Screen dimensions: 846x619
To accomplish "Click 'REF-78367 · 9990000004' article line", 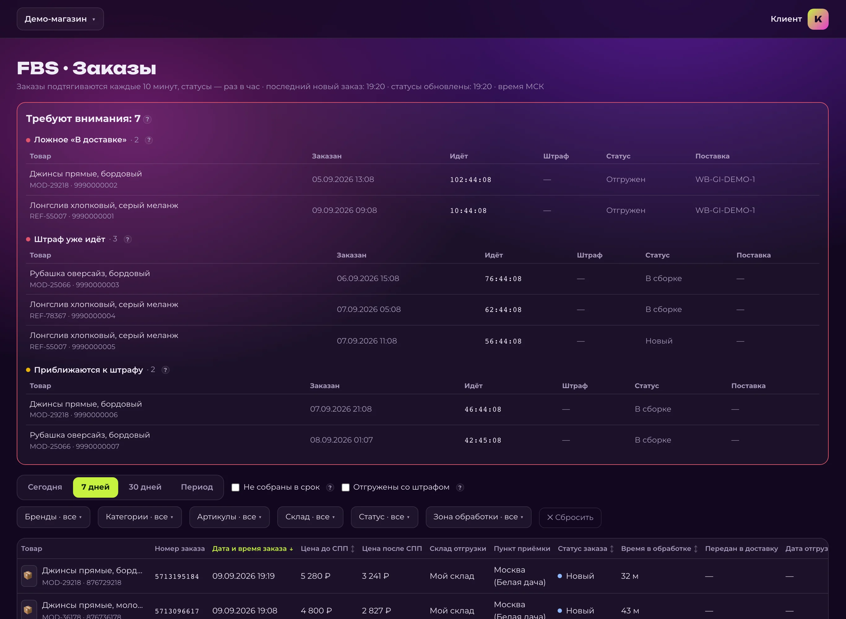I will point(73,316).
